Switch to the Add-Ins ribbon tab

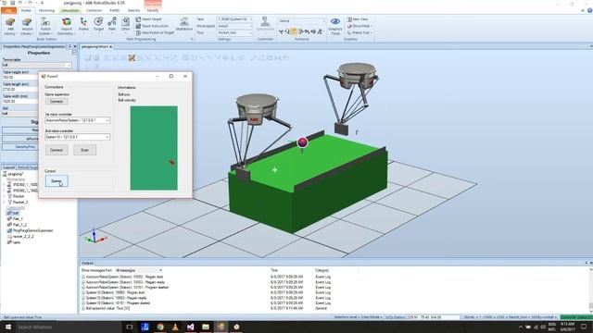133,10
